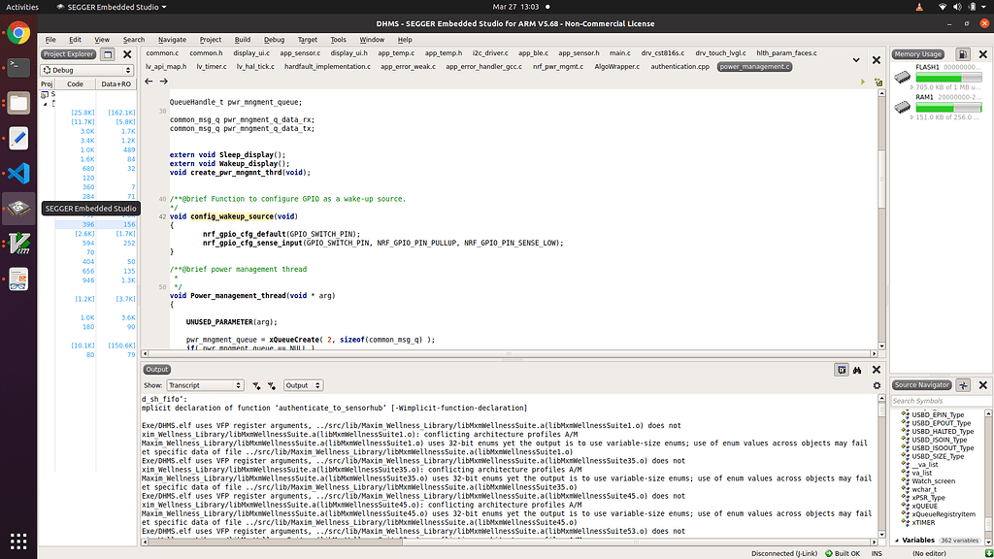The height and width of the screenshot is (559, 994).
Task: Open the editor tab list chevron
Action: (856, 60)
